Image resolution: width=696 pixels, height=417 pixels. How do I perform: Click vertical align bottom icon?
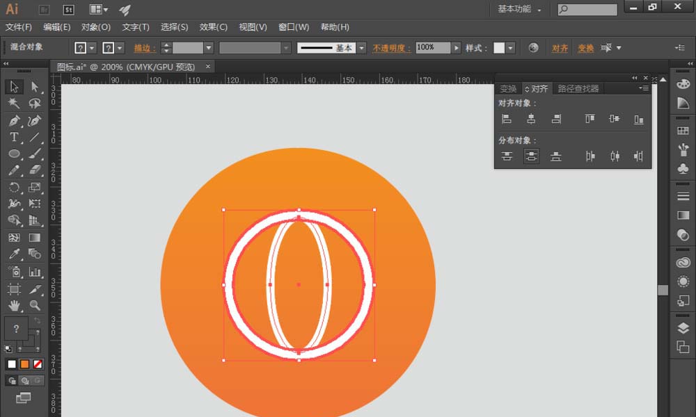[639, 119]
